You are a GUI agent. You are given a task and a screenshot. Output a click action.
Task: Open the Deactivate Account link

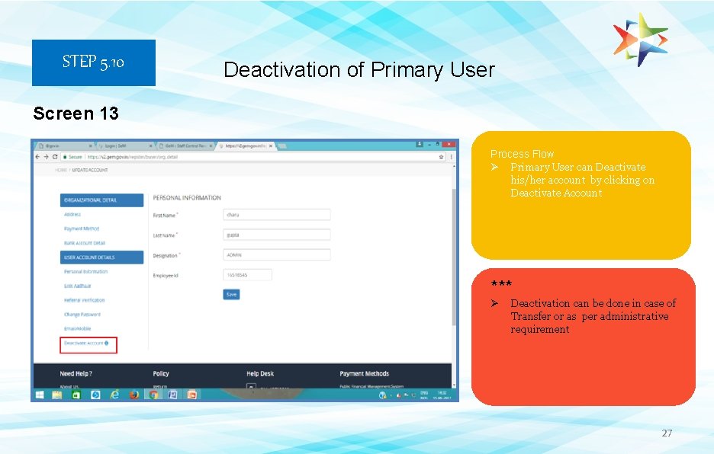click(x=85, y=343)
